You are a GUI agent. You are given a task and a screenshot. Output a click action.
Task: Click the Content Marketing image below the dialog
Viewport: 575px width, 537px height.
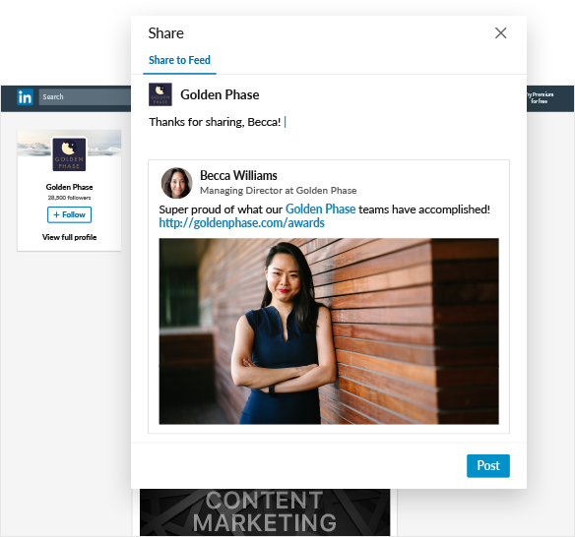265,512
